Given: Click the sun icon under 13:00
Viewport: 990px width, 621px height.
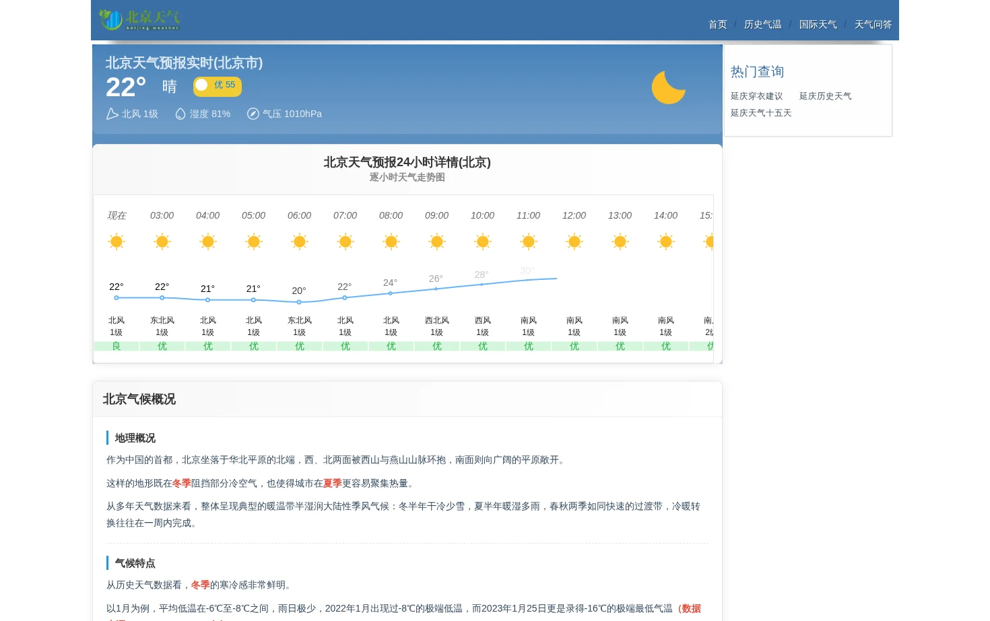Looking at the screenshot, I should (620, 242).
